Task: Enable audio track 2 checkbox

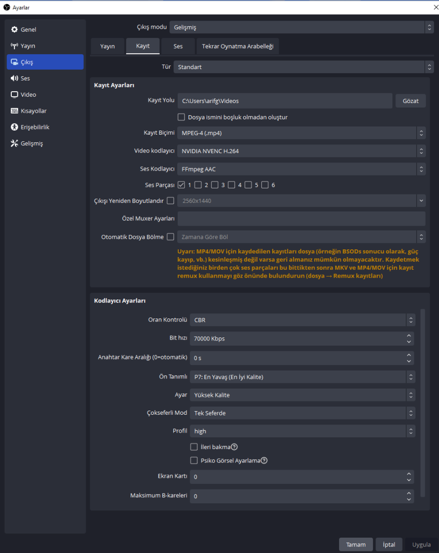Action: [198, 185]
